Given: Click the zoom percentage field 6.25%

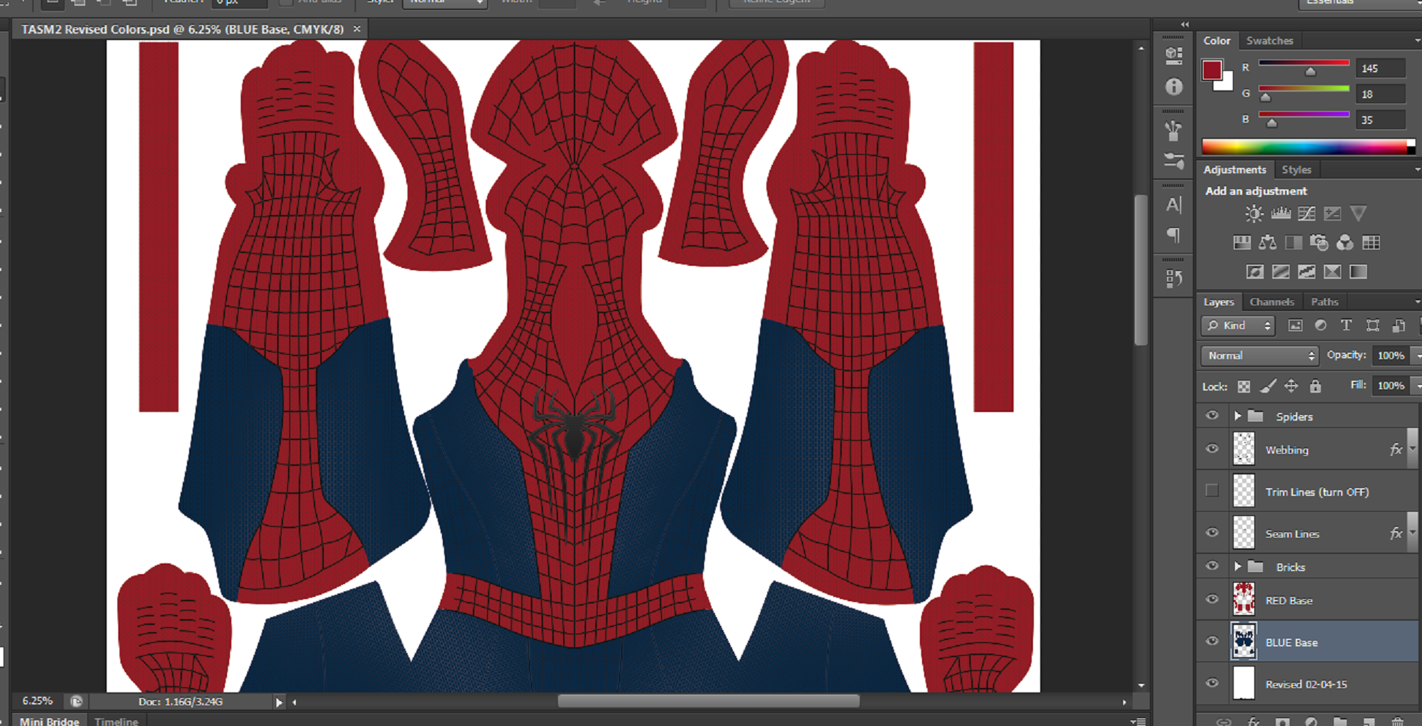Looking at the screenshot, I should point(37,701).
